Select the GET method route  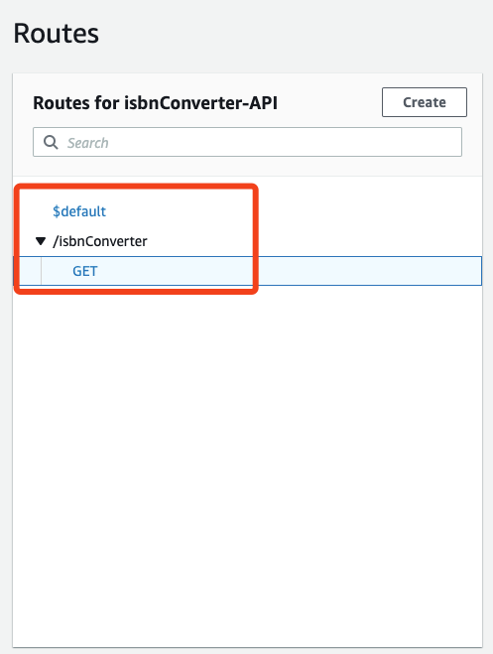click(85, 271)
